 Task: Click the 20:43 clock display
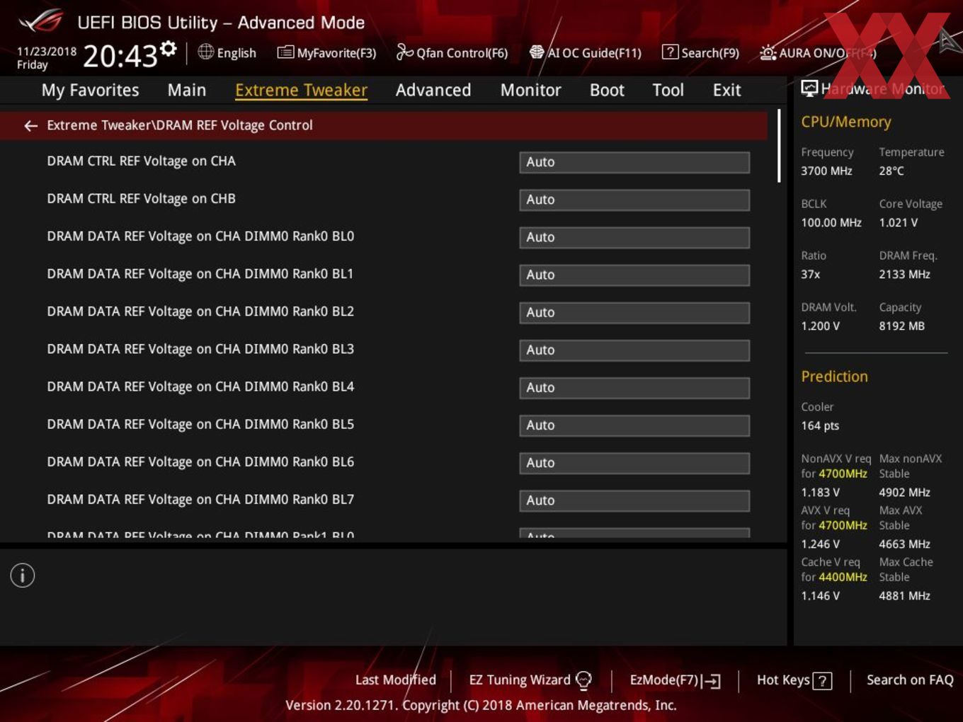pos(120,55)
